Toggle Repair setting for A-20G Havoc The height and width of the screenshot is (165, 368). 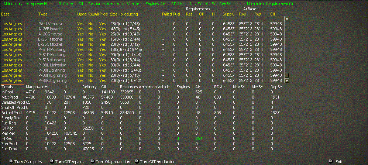(x=90, y=34)
